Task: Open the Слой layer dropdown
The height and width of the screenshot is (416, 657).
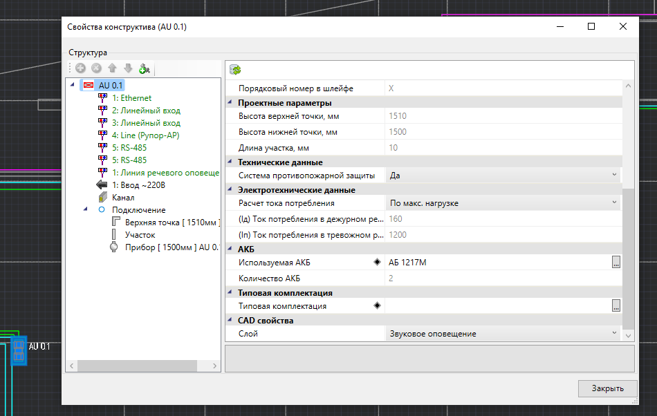Action: (614, 334)
